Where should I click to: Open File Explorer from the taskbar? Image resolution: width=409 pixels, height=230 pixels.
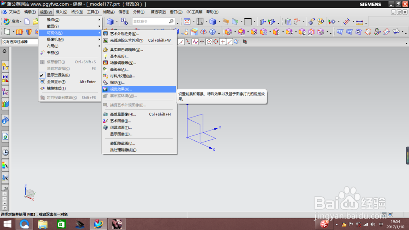[43, 224]
